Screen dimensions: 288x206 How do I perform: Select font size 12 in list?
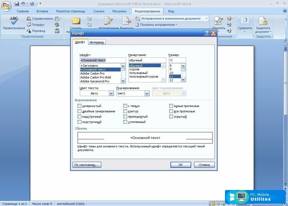click(x=175, y=80)
